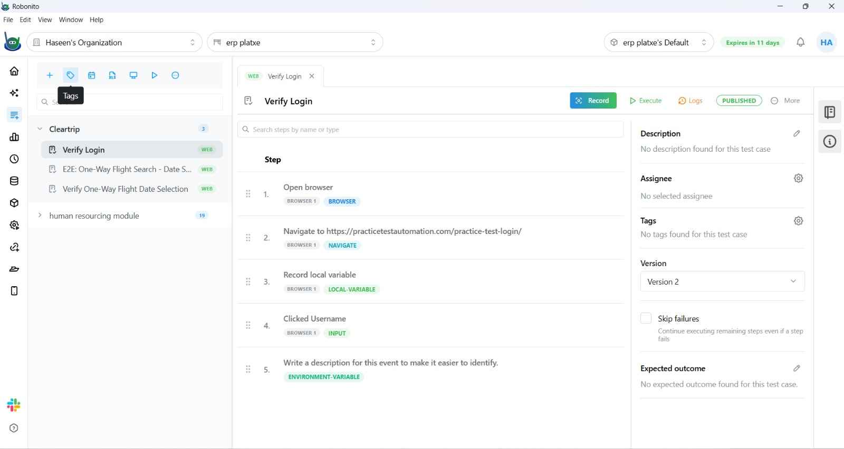This screenshot has height=449, width=844.
Task: Open the mobile device sidebar icon
Action: [x=14, y=291]
